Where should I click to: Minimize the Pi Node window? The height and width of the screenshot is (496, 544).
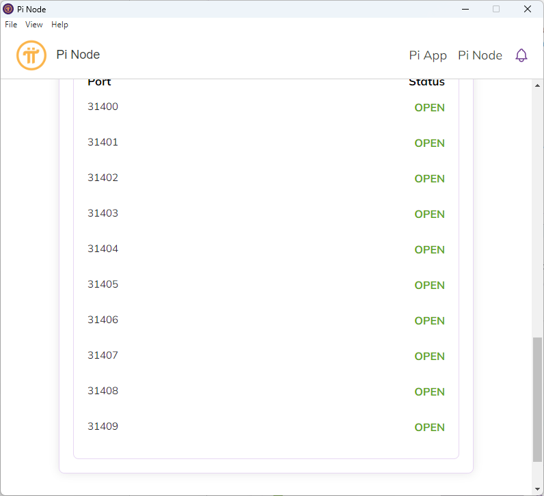(x=465, y=9)
